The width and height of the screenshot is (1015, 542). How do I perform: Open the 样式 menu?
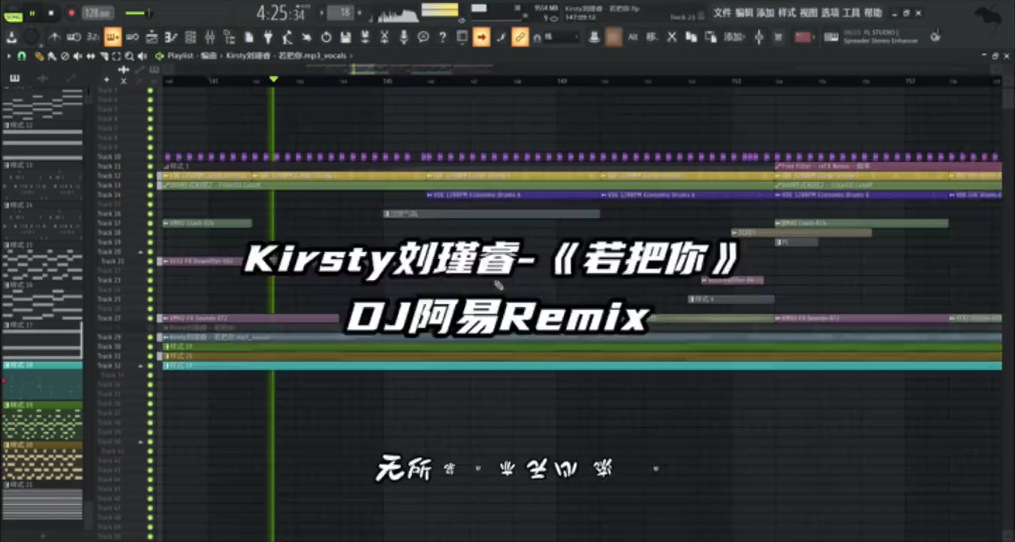(787, 13)
